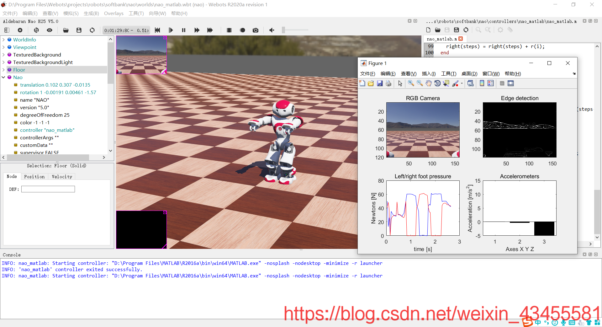Run the Webots simulation in fast mode
Screen dimensions: 602x327
point(197,30)
